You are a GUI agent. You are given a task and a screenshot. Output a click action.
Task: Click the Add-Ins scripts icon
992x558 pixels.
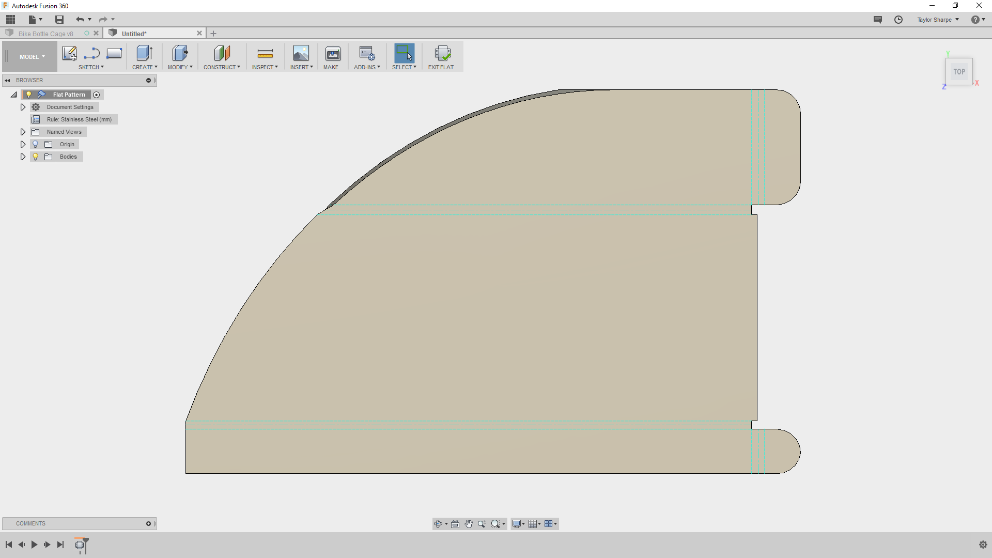click(x=367, y=53)
